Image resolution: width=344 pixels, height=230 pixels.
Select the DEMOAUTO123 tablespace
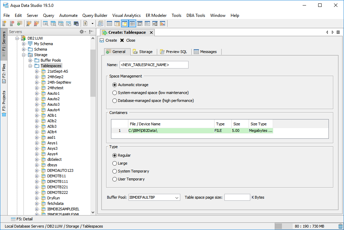(60, 170)
